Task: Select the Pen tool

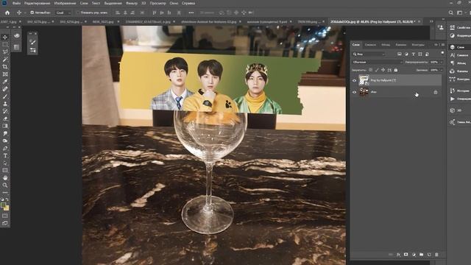Action: click(5, 149)
